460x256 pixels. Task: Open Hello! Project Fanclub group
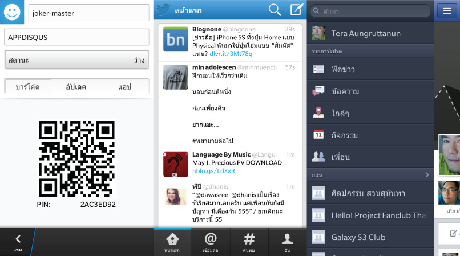370,215
